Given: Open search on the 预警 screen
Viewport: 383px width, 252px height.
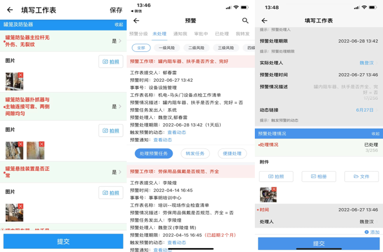Looking at the screenshot, I should pos(245,21).
